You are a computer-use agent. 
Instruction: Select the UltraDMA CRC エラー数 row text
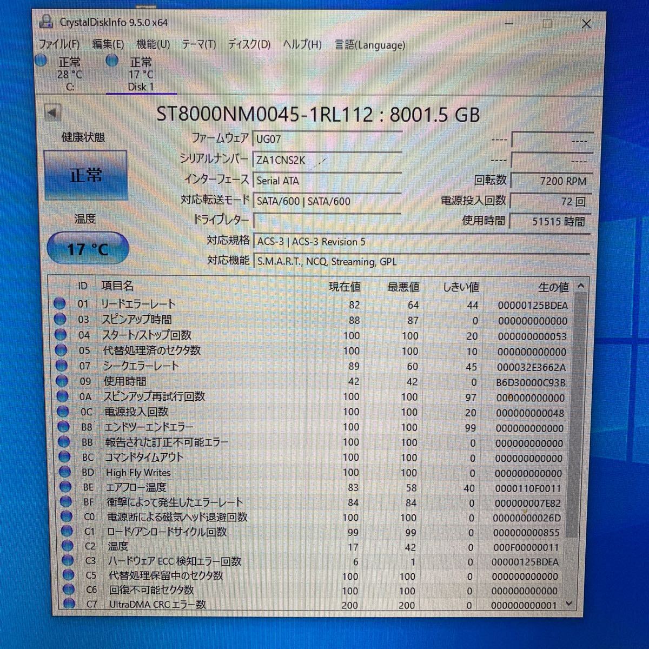(158, 604)
